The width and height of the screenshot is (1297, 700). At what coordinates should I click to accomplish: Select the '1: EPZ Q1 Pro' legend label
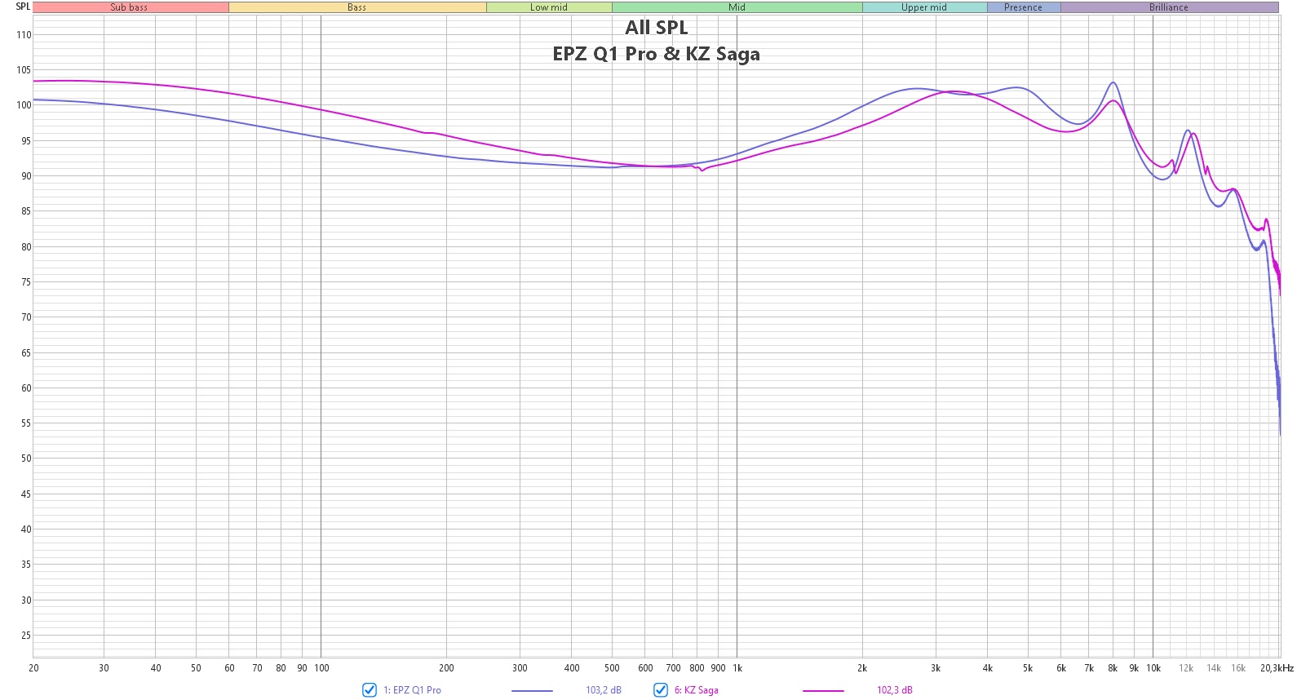(412, 690)
